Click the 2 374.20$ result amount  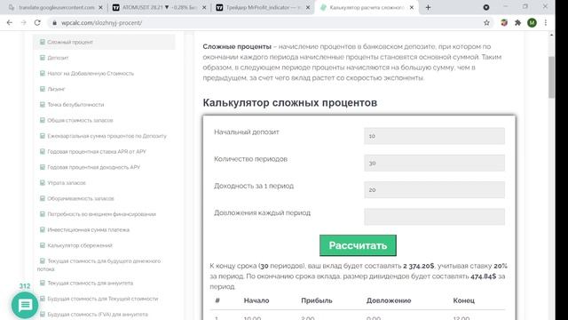coord(418,266)
